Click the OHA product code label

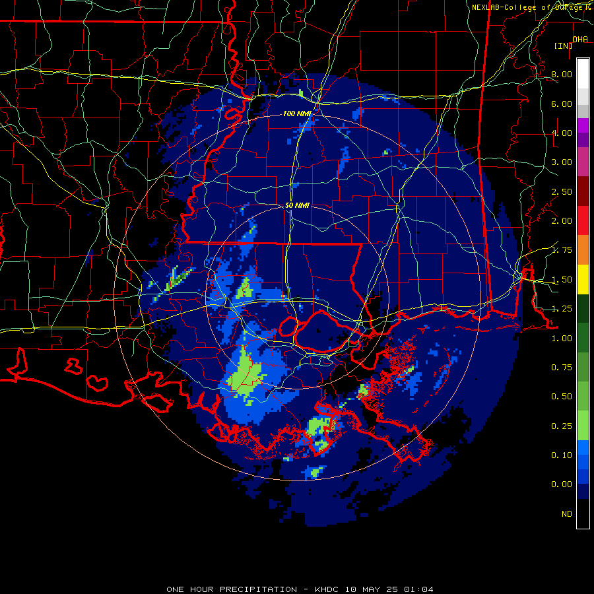pyautogui.click(x=580, y=40)
